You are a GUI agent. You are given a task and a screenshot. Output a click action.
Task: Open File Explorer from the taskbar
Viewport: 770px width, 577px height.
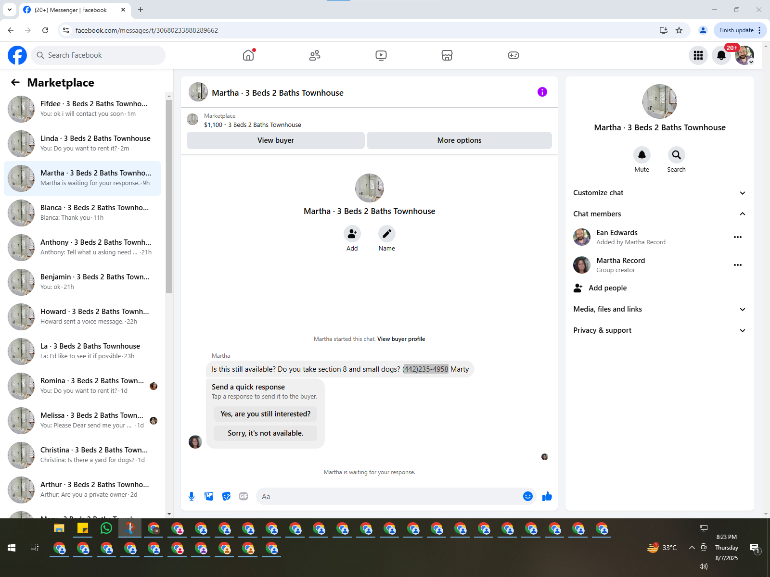[x=59, y=528]
